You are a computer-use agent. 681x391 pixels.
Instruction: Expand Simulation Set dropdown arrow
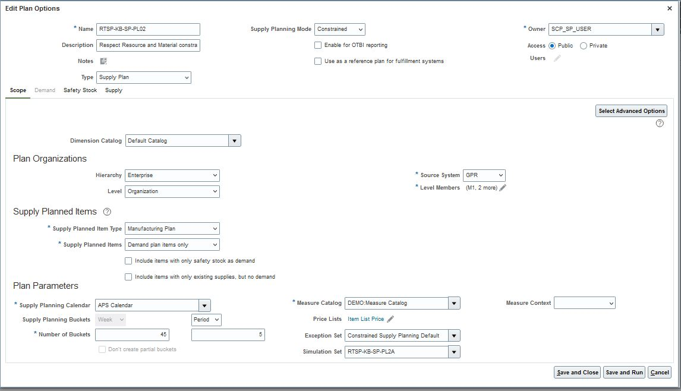(x=454, y=352)
